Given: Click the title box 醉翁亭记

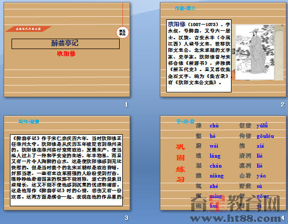Looking at the screenshot, I should (65, 44).
